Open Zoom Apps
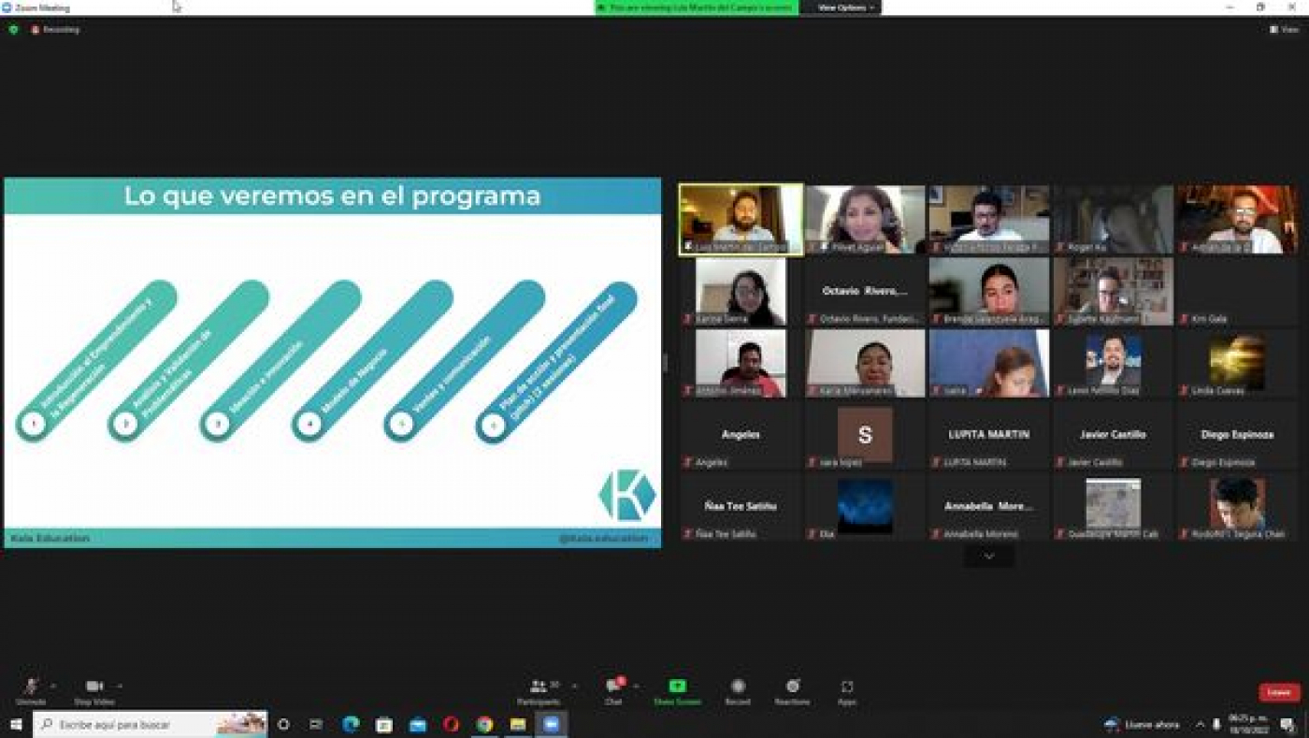The width and height of the screenshot is (1309, 738). coord(847,690)
